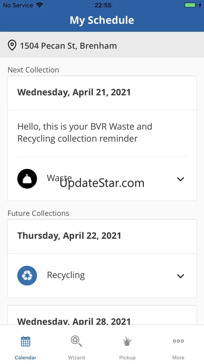Tap the BVR collection reminder message
Viewport: 204px width, 364px height.
point(85,133)
